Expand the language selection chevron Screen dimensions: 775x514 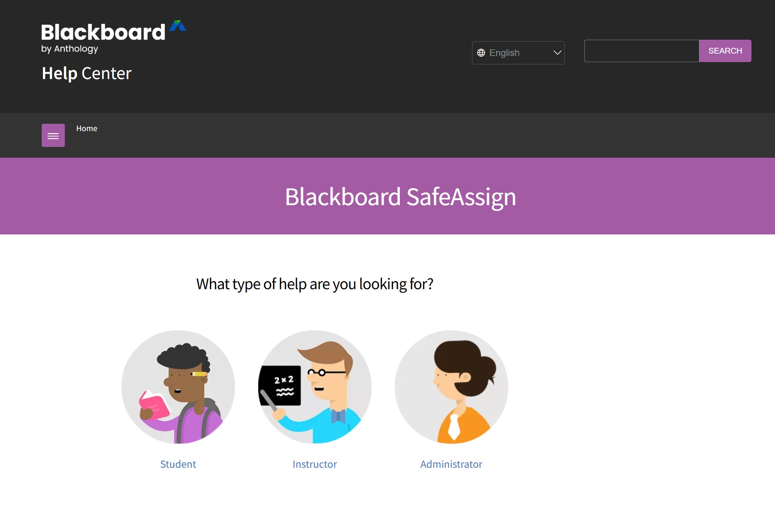coord(557,52)
